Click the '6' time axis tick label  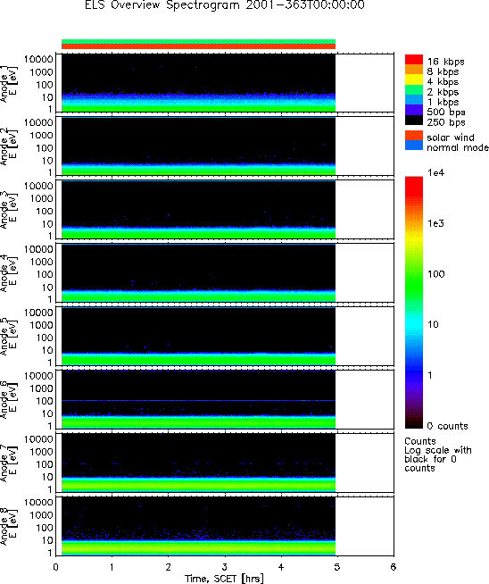(394, 567)
